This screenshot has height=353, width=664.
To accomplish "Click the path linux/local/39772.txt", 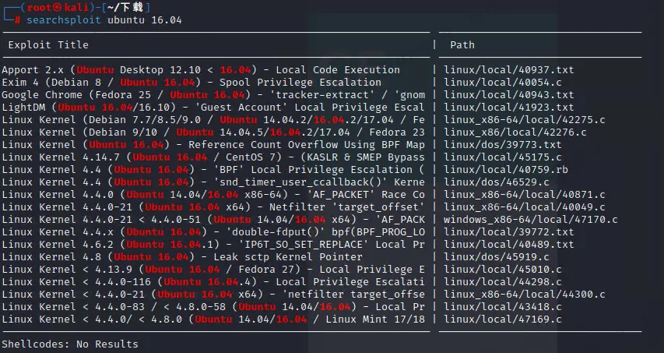I will [x=508, y=232].
